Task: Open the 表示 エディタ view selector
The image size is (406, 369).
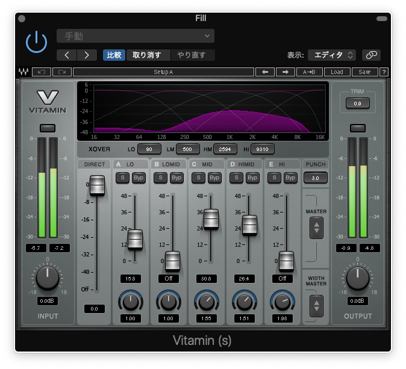Action: coord(332,55)
